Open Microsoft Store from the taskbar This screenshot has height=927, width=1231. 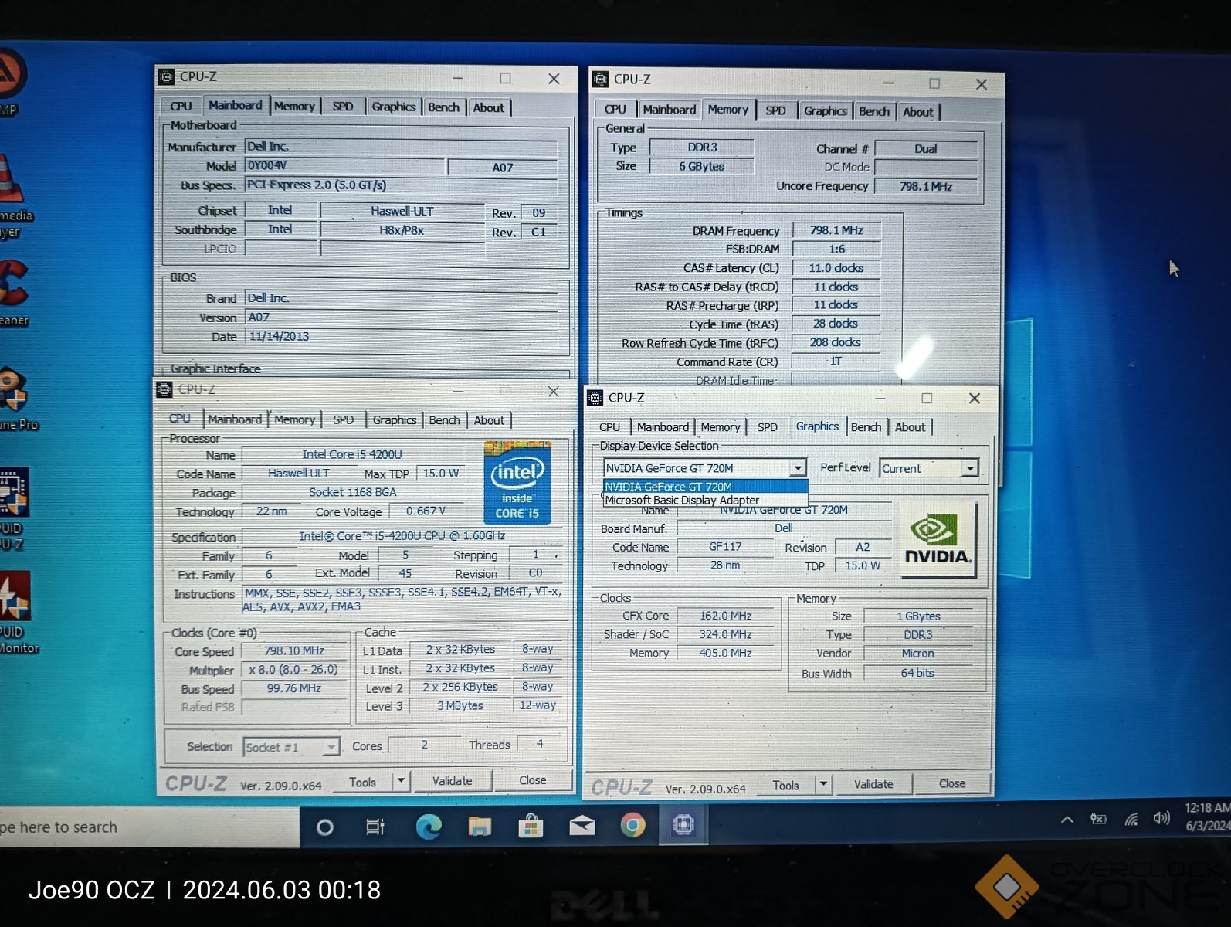point(531,827)
